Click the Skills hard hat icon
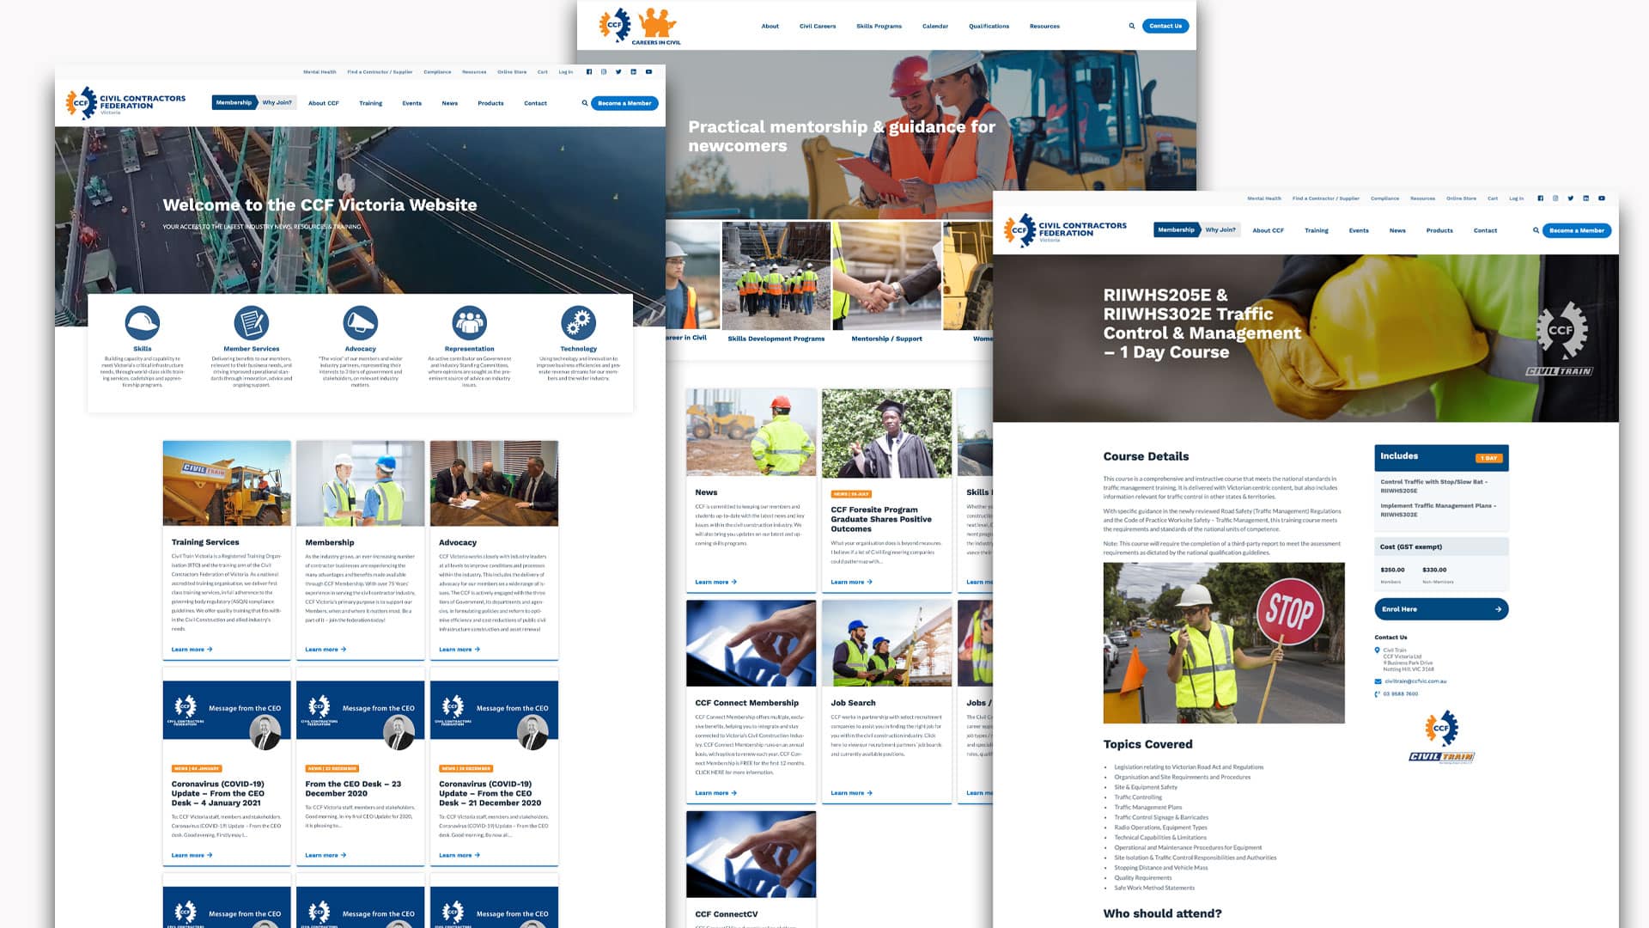Viewport: 1649px width, 928px height. (143, 323)
